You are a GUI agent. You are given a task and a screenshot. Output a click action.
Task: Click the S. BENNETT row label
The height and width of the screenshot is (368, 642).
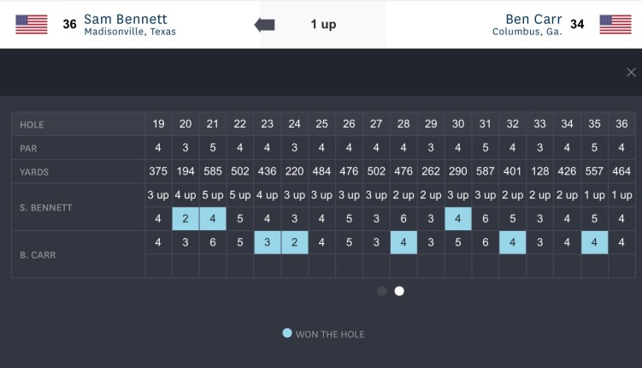point(47,206)
